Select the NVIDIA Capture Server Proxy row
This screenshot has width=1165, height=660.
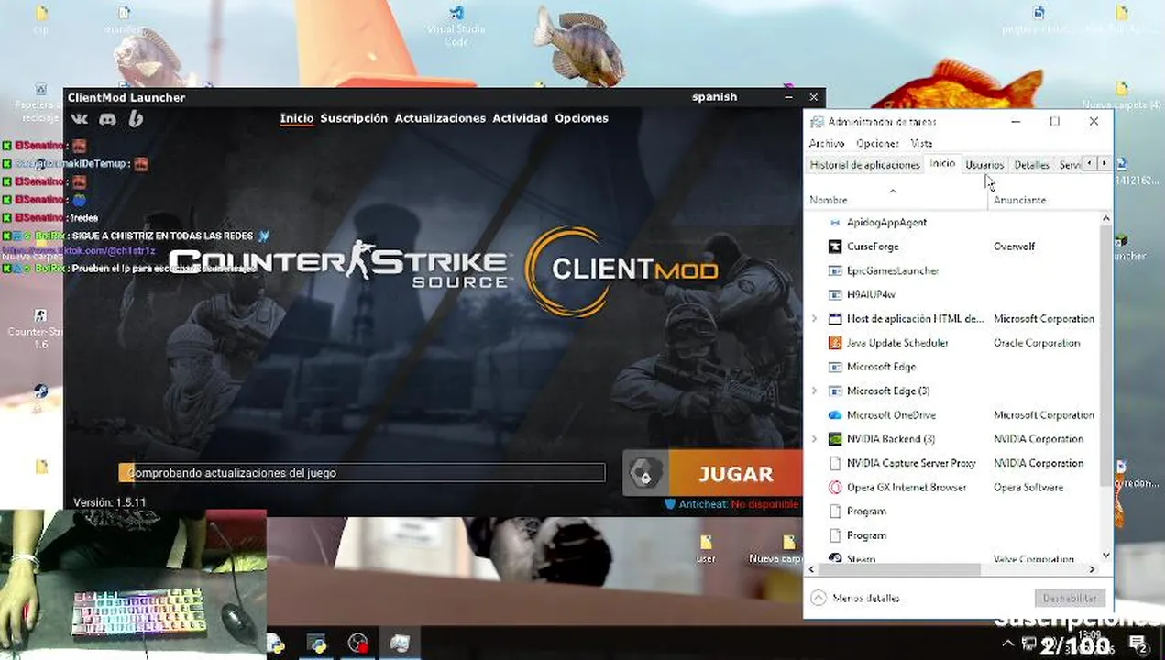(952, 463)
